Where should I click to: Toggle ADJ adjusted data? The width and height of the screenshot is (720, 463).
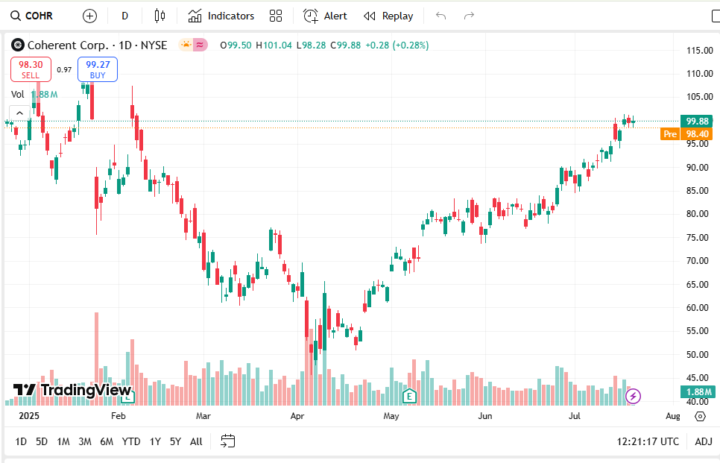coord(704,441)
